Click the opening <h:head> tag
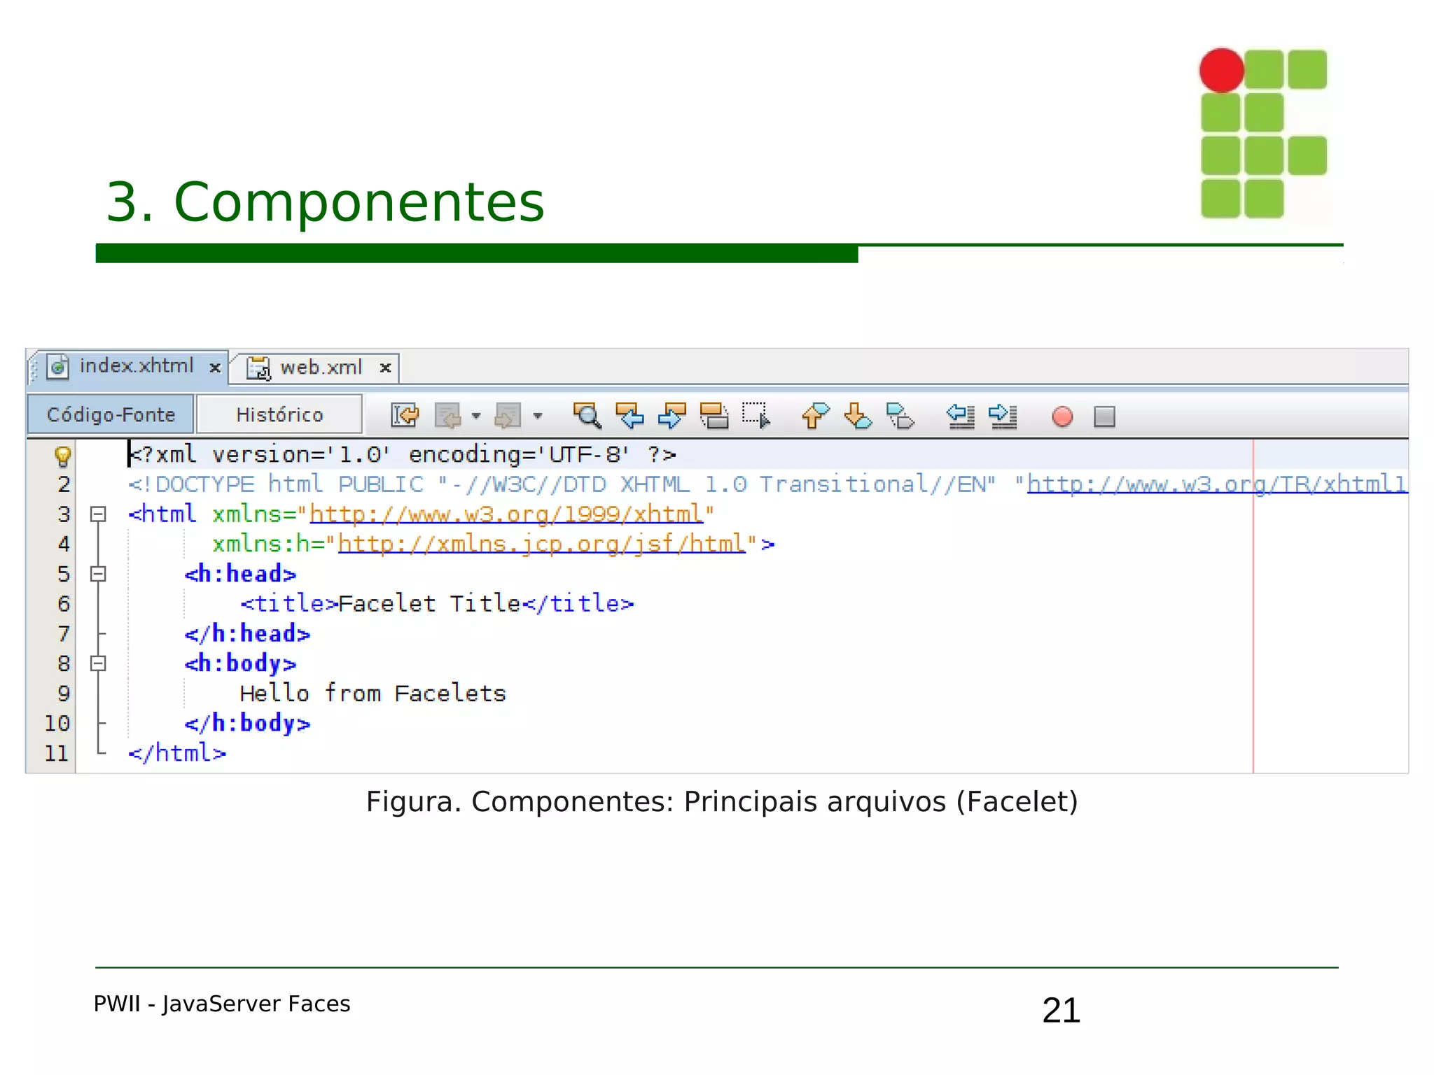This screenshot has width=1434, height=1075. (x=240, y=574)
